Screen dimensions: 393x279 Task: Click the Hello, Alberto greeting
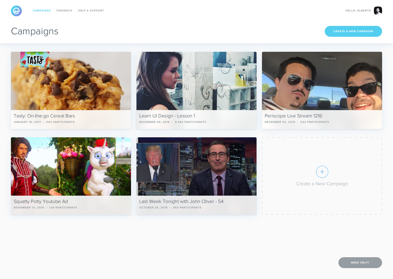358,11
